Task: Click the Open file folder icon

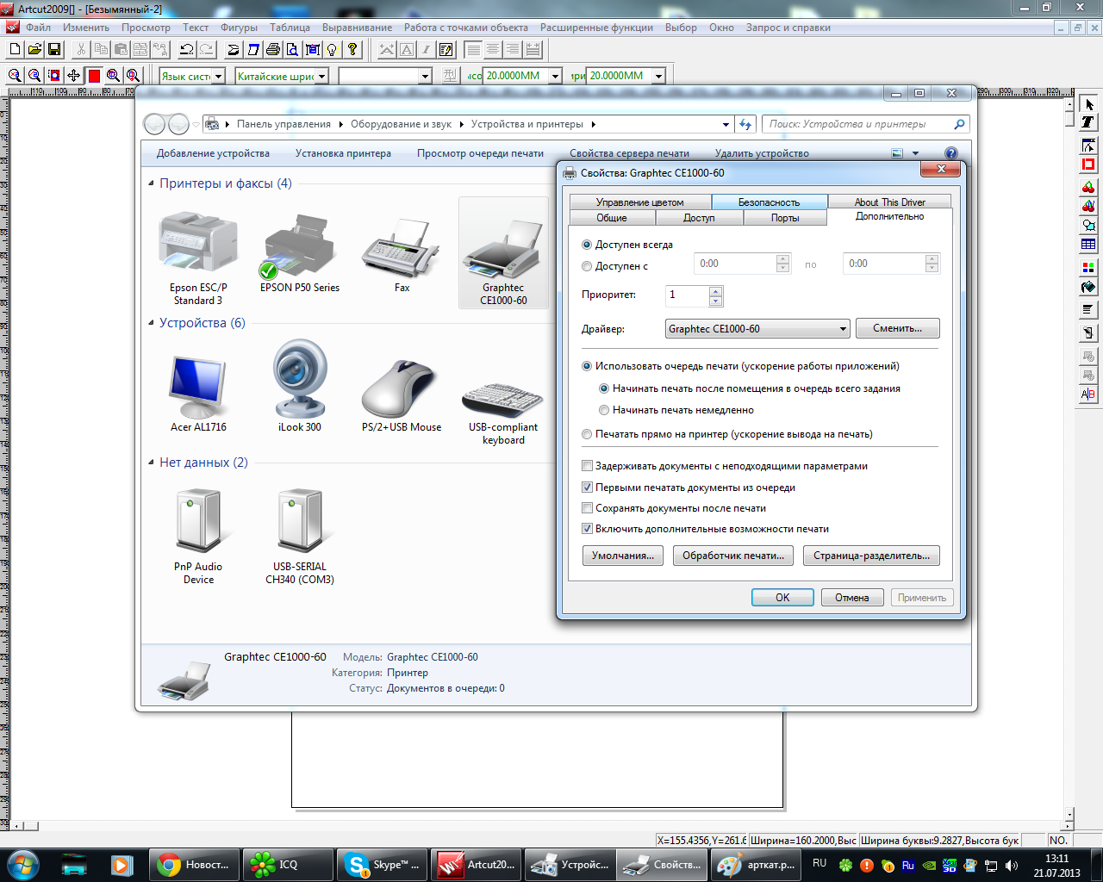Action: point(34,50)
